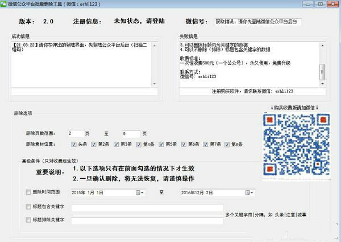Viewport: 341px width, 242px height.
Task: Toggle the 第8条 checkbox
Action: (x=227, y=145)
